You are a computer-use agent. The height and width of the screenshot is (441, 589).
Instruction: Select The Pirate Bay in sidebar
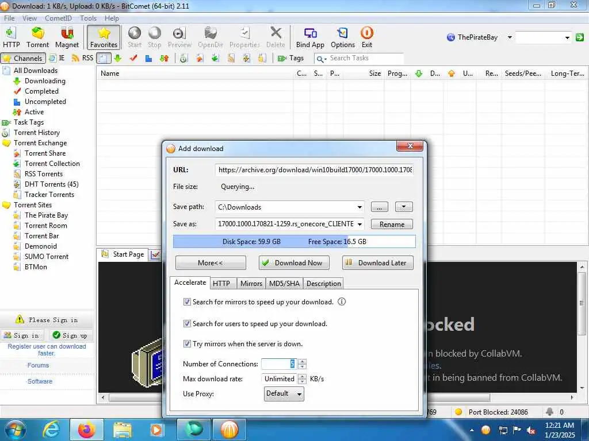46,215
